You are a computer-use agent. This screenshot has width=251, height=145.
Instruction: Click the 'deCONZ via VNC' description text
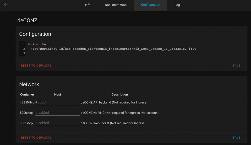point(119,113)
